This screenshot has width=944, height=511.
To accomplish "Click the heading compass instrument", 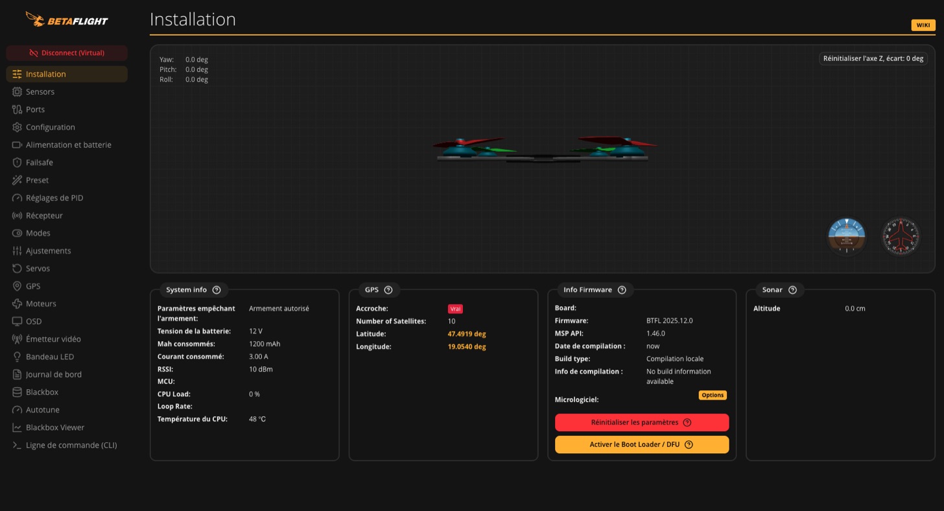I will pos(901,236).
